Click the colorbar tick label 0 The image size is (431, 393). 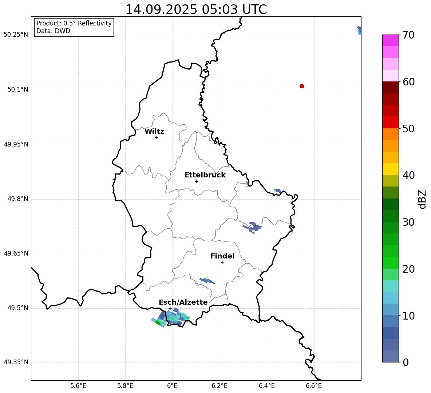[406, 362]
